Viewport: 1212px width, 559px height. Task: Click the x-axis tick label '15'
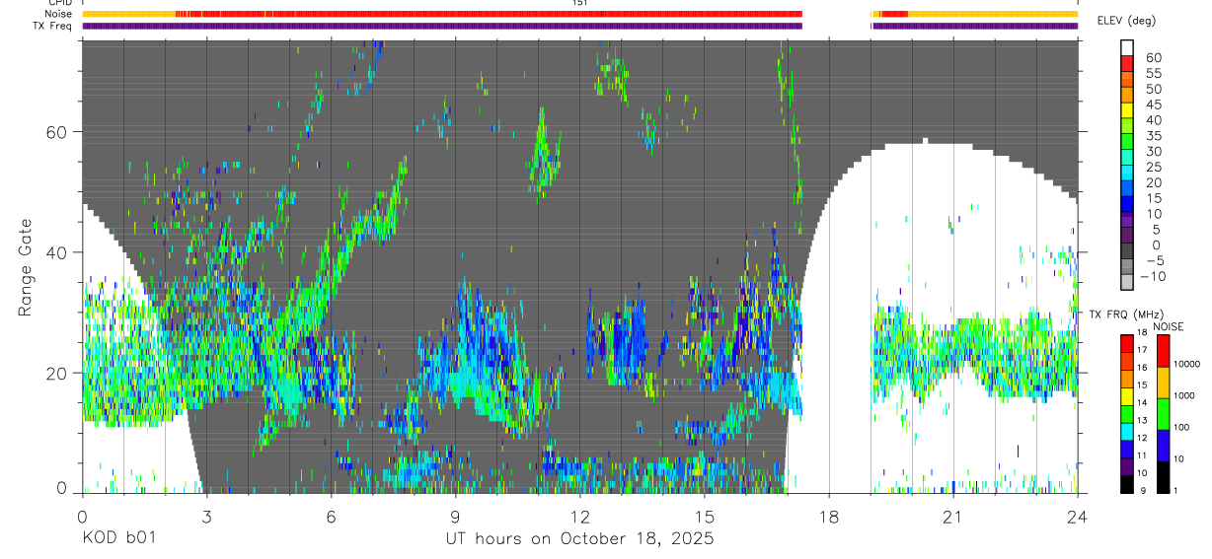tap(704, 516)
